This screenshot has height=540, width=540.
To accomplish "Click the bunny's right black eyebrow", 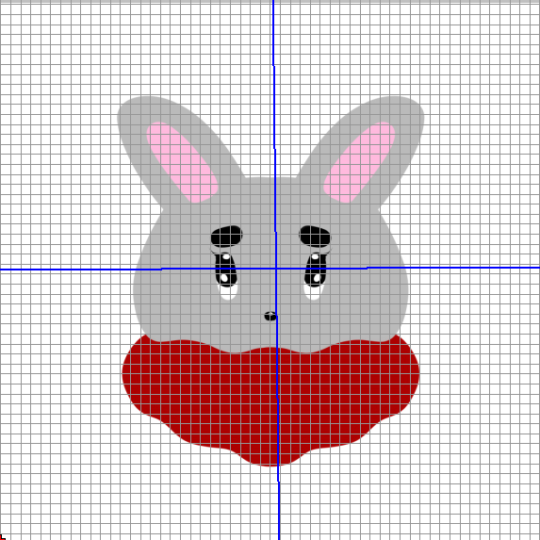I will coord(315,237).
